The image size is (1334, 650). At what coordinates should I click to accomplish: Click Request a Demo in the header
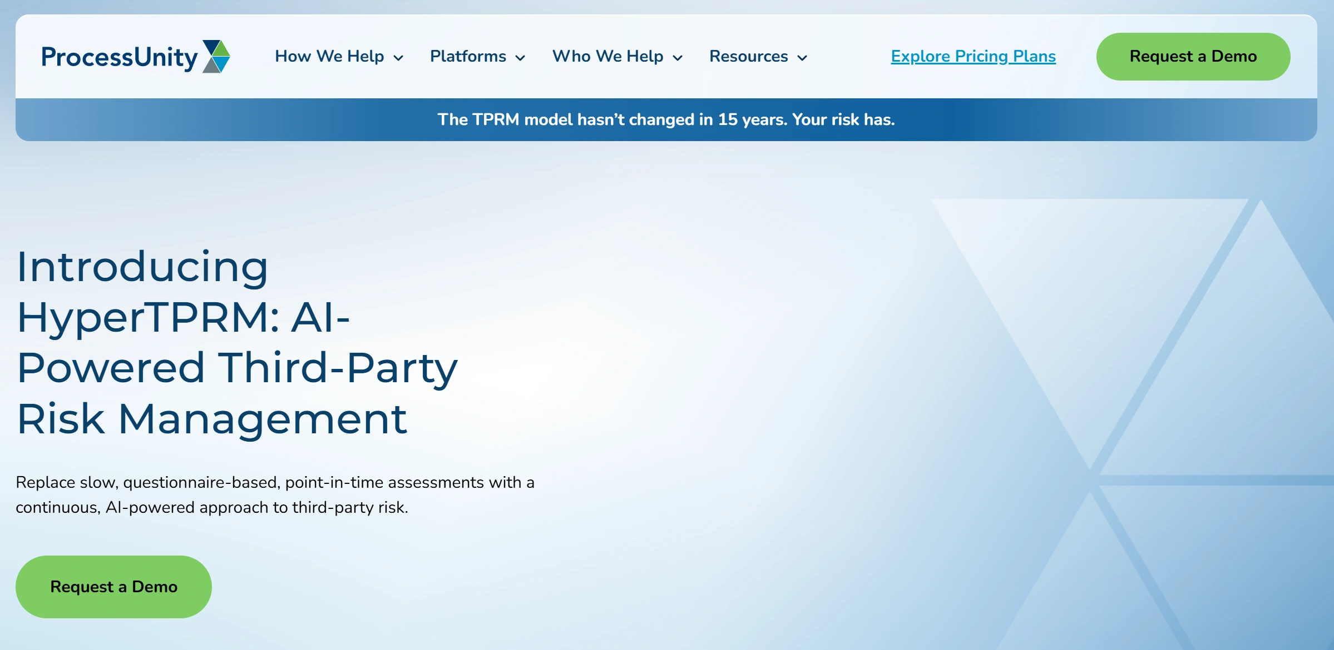point(1193,57)
